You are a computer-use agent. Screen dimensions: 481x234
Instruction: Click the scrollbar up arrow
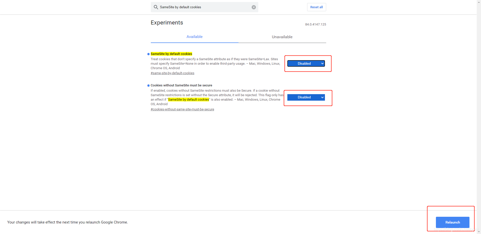pos(479,2)
